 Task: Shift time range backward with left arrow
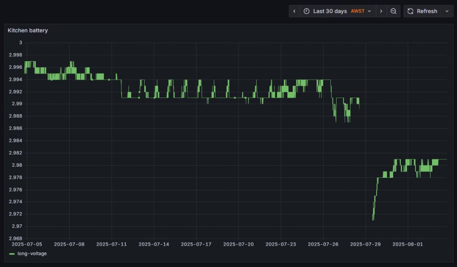(x=294, y=11)
